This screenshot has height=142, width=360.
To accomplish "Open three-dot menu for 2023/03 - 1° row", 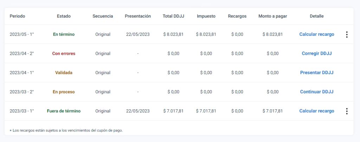I will coord(347,111).
